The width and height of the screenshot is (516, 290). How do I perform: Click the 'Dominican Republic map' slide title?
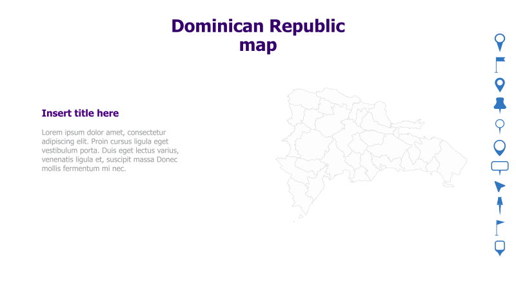click(258, 35)
